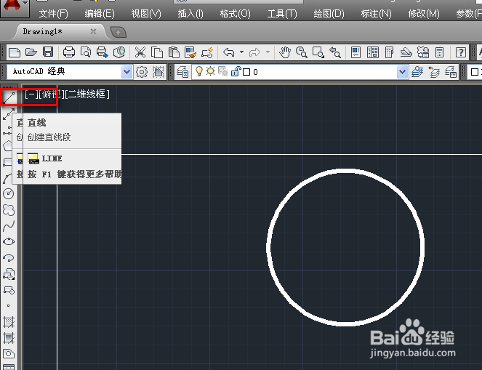This screenshot has width=482, height=370.
Task: Copy selection to clipboard
Action: (x=157, y=52)
